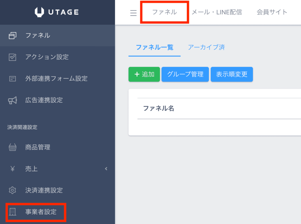Viewport: 301px width, 224px height.
Task: Click the 表示順変更 button
Action: pyautogui.click(x=232, y=74)
